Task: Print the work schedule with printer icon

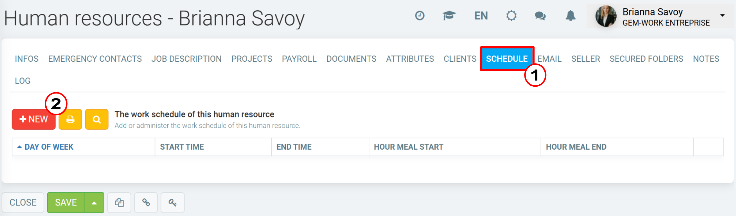Action: 70,119
